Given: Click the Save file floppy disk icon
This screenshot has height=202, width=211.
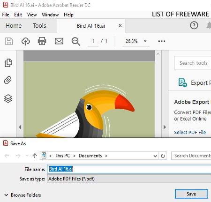Looking at the screenshot, I should 9,41.
